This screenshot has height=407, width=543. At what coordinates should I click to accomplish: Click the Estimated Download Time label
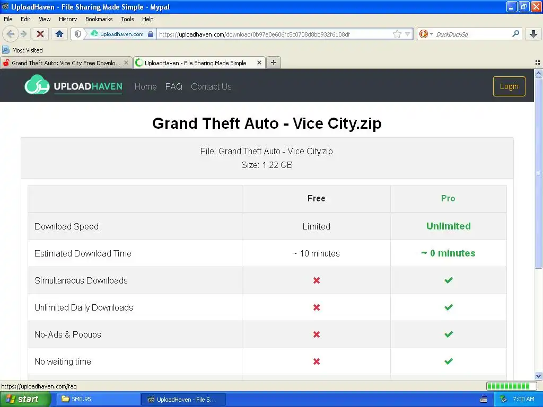tap(83, 253)
